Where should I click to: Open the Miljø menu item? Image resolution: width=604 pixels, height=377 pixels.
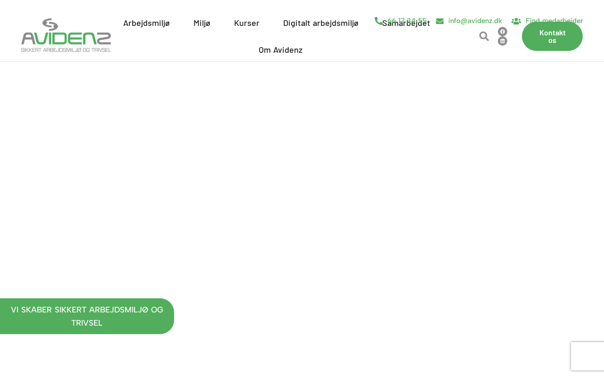tap(202, 23)
